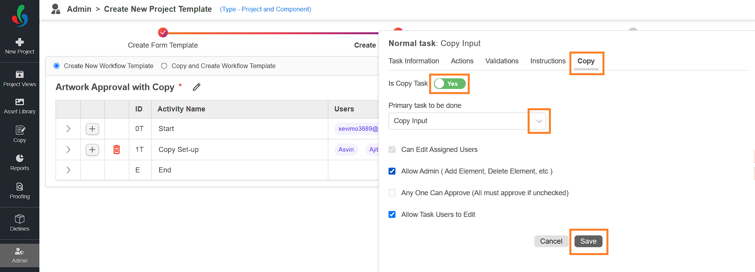The image size is (755, 272).
Task: Expand the End activity row
Action: [68, 170]
